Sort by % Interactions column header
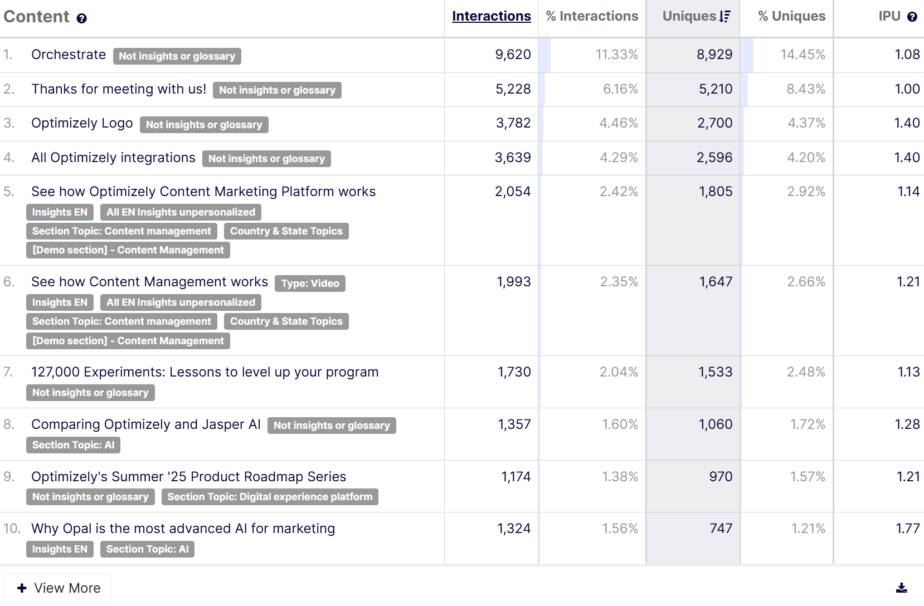This screenshot has height=606, width=924. (591, 16)
